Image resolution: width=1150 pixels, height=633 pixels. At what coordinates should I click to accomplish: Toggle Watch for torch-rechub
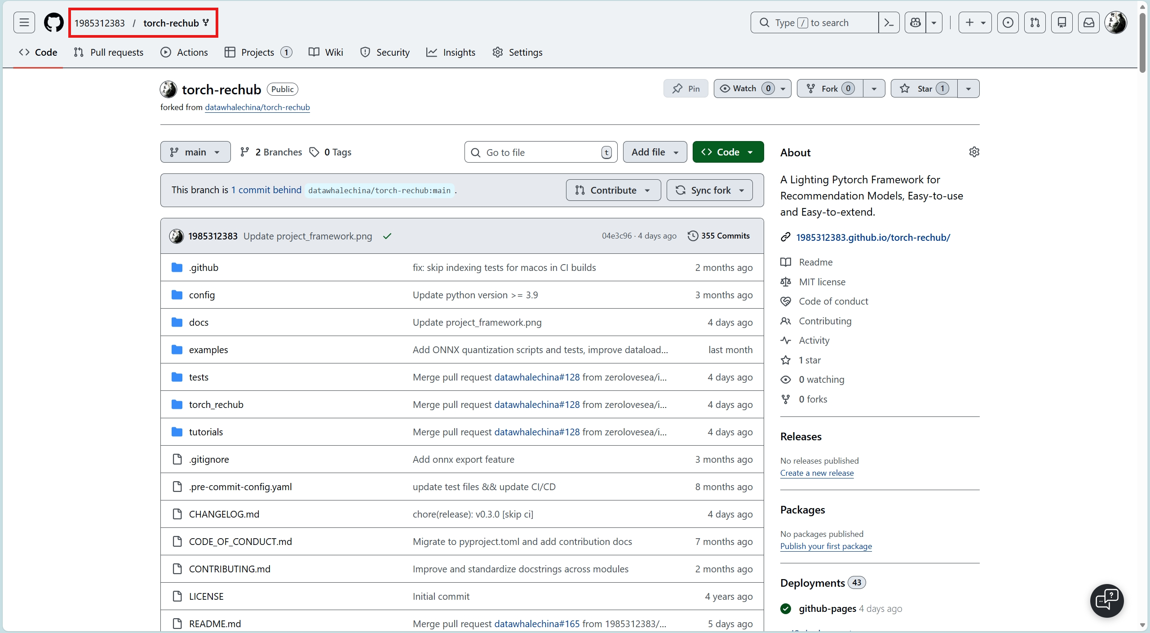click(x=745, y=89)
